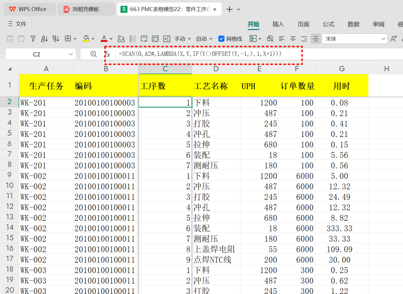
Task: Select the 663 PMC表格模型22 document tab
Action: tap(169, 9)
